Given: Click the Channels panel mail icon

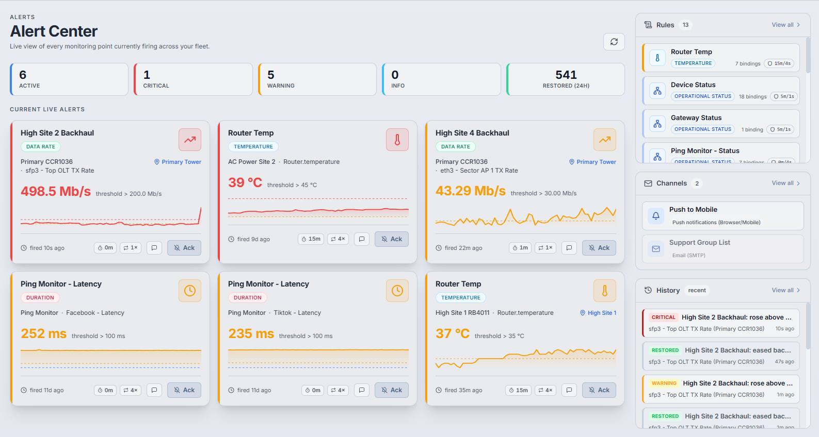Looking at the screenshot, I should 648,183.
